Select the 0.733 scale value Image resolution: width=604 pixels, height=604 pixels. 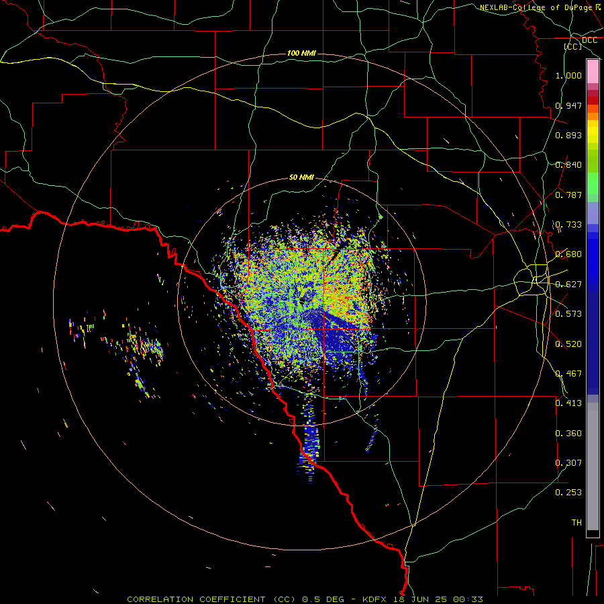(x=568, y=225)
